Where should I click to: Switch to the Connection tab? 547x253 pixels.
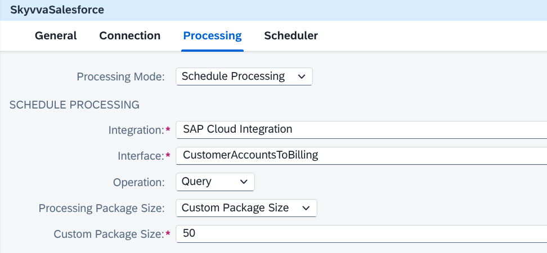point(130,36)
